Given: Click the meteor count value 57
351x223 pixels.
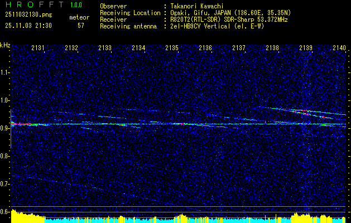Looking at the screenshot, I should (81, 26).
